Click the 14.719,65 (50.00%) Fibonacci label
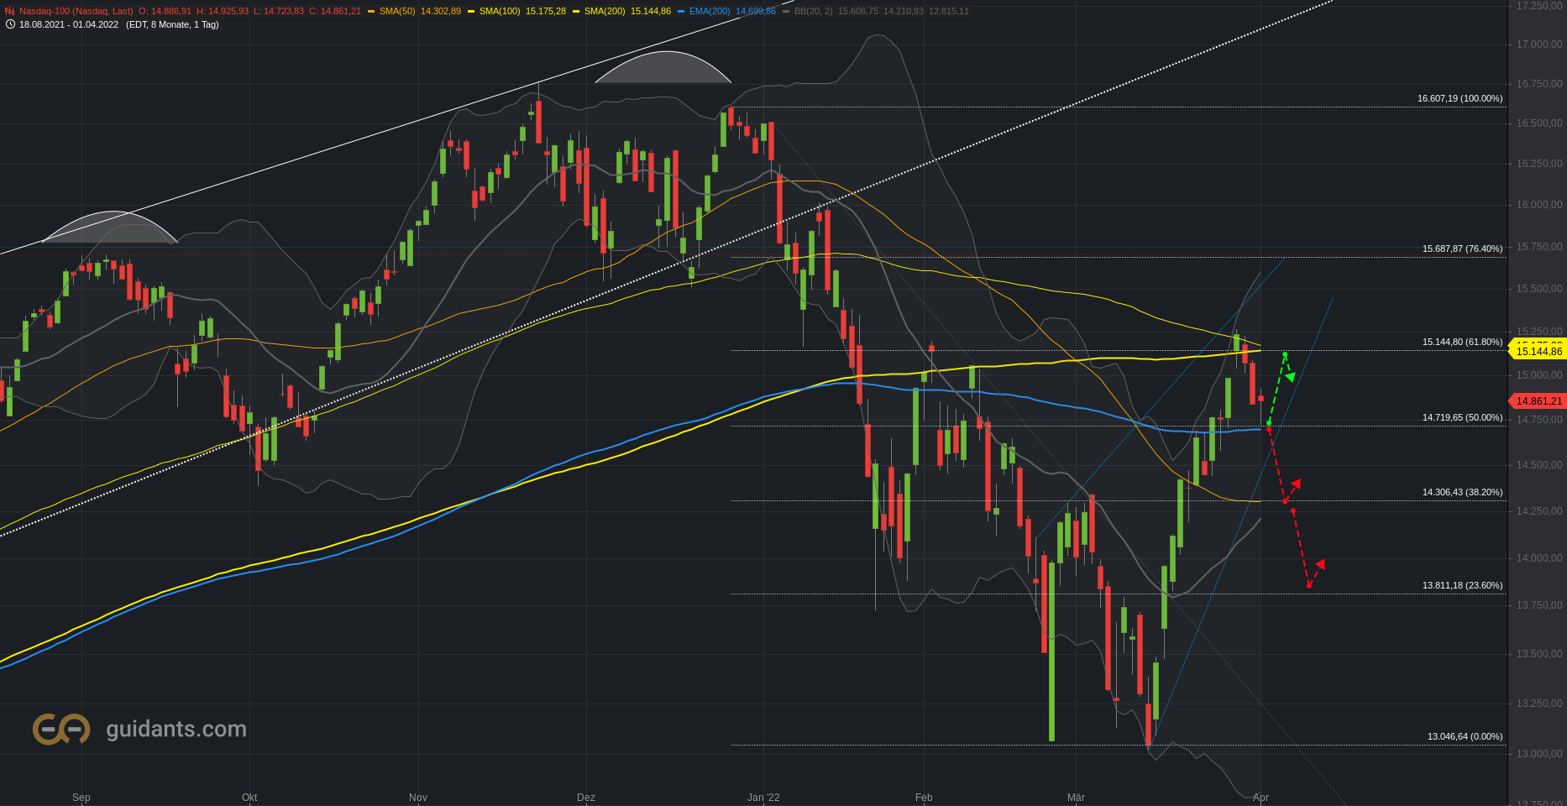The image size is (1567, 806). (1463, 417)
